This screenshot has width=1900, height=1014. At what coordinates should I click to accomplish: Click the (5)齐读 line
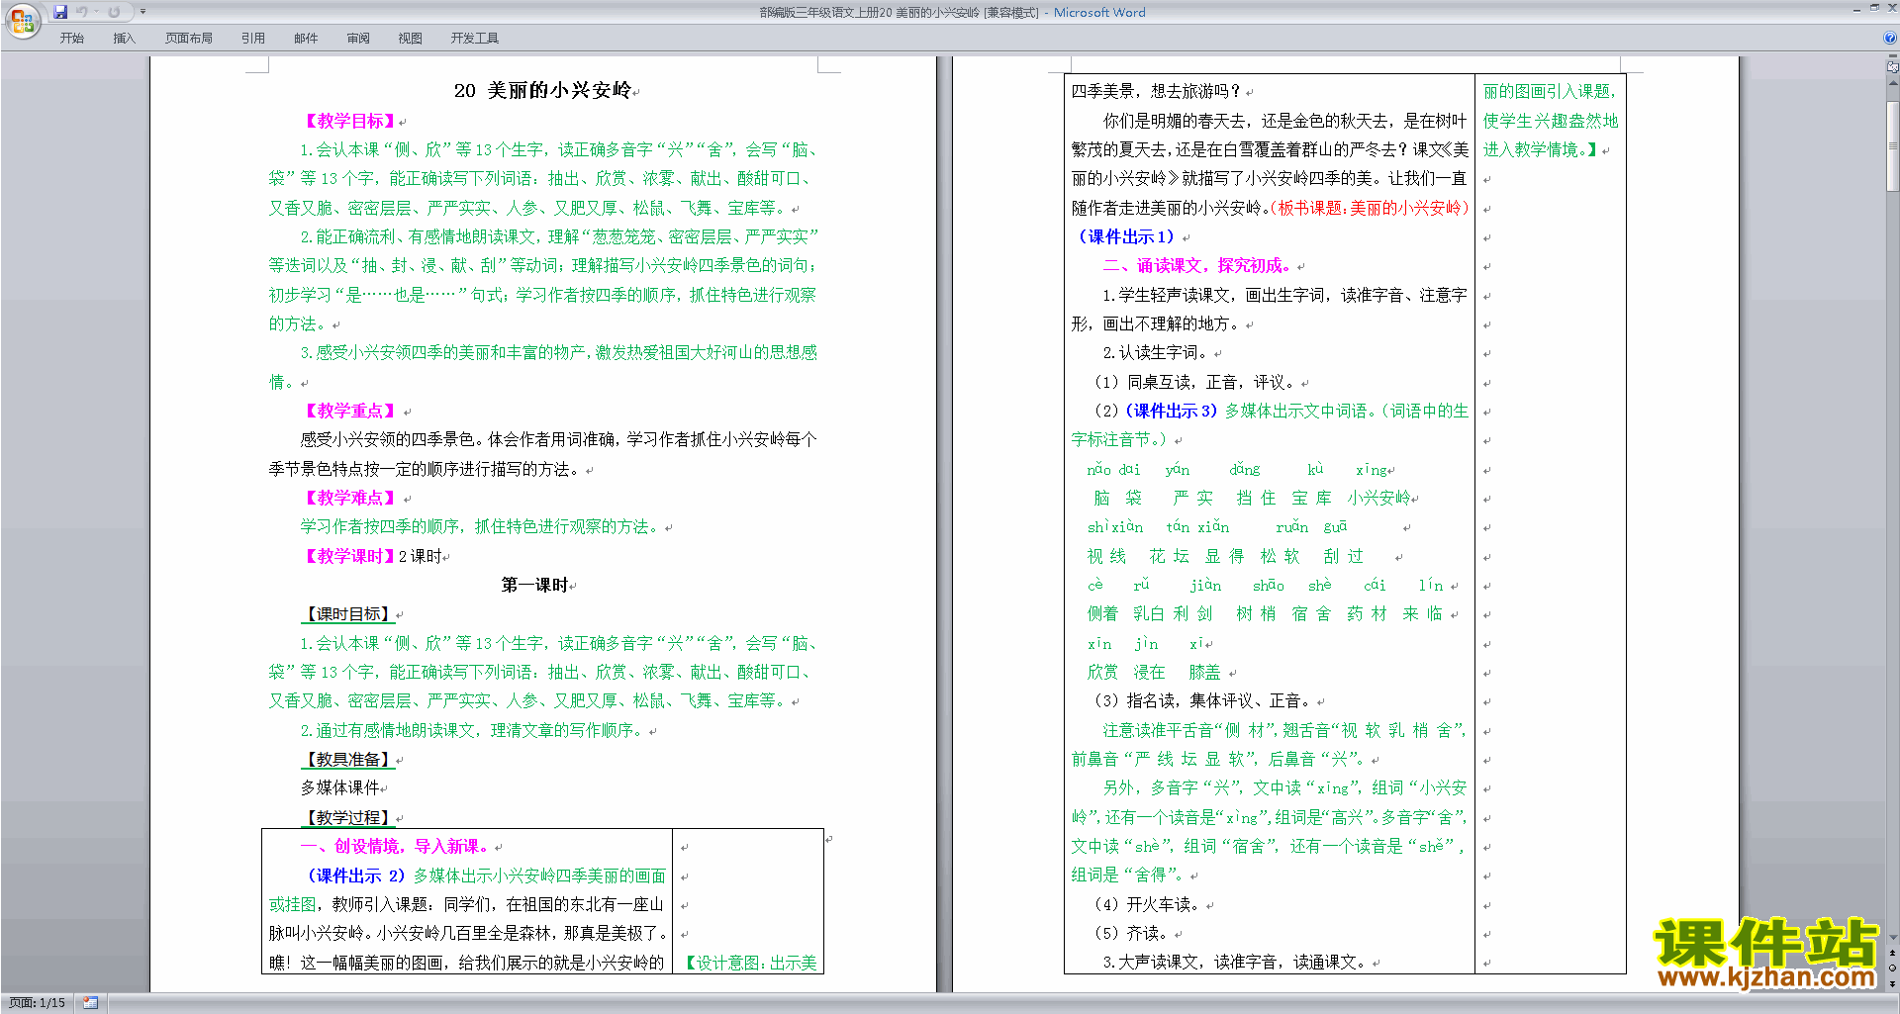pyautogui.click(x=1131, y=933)
